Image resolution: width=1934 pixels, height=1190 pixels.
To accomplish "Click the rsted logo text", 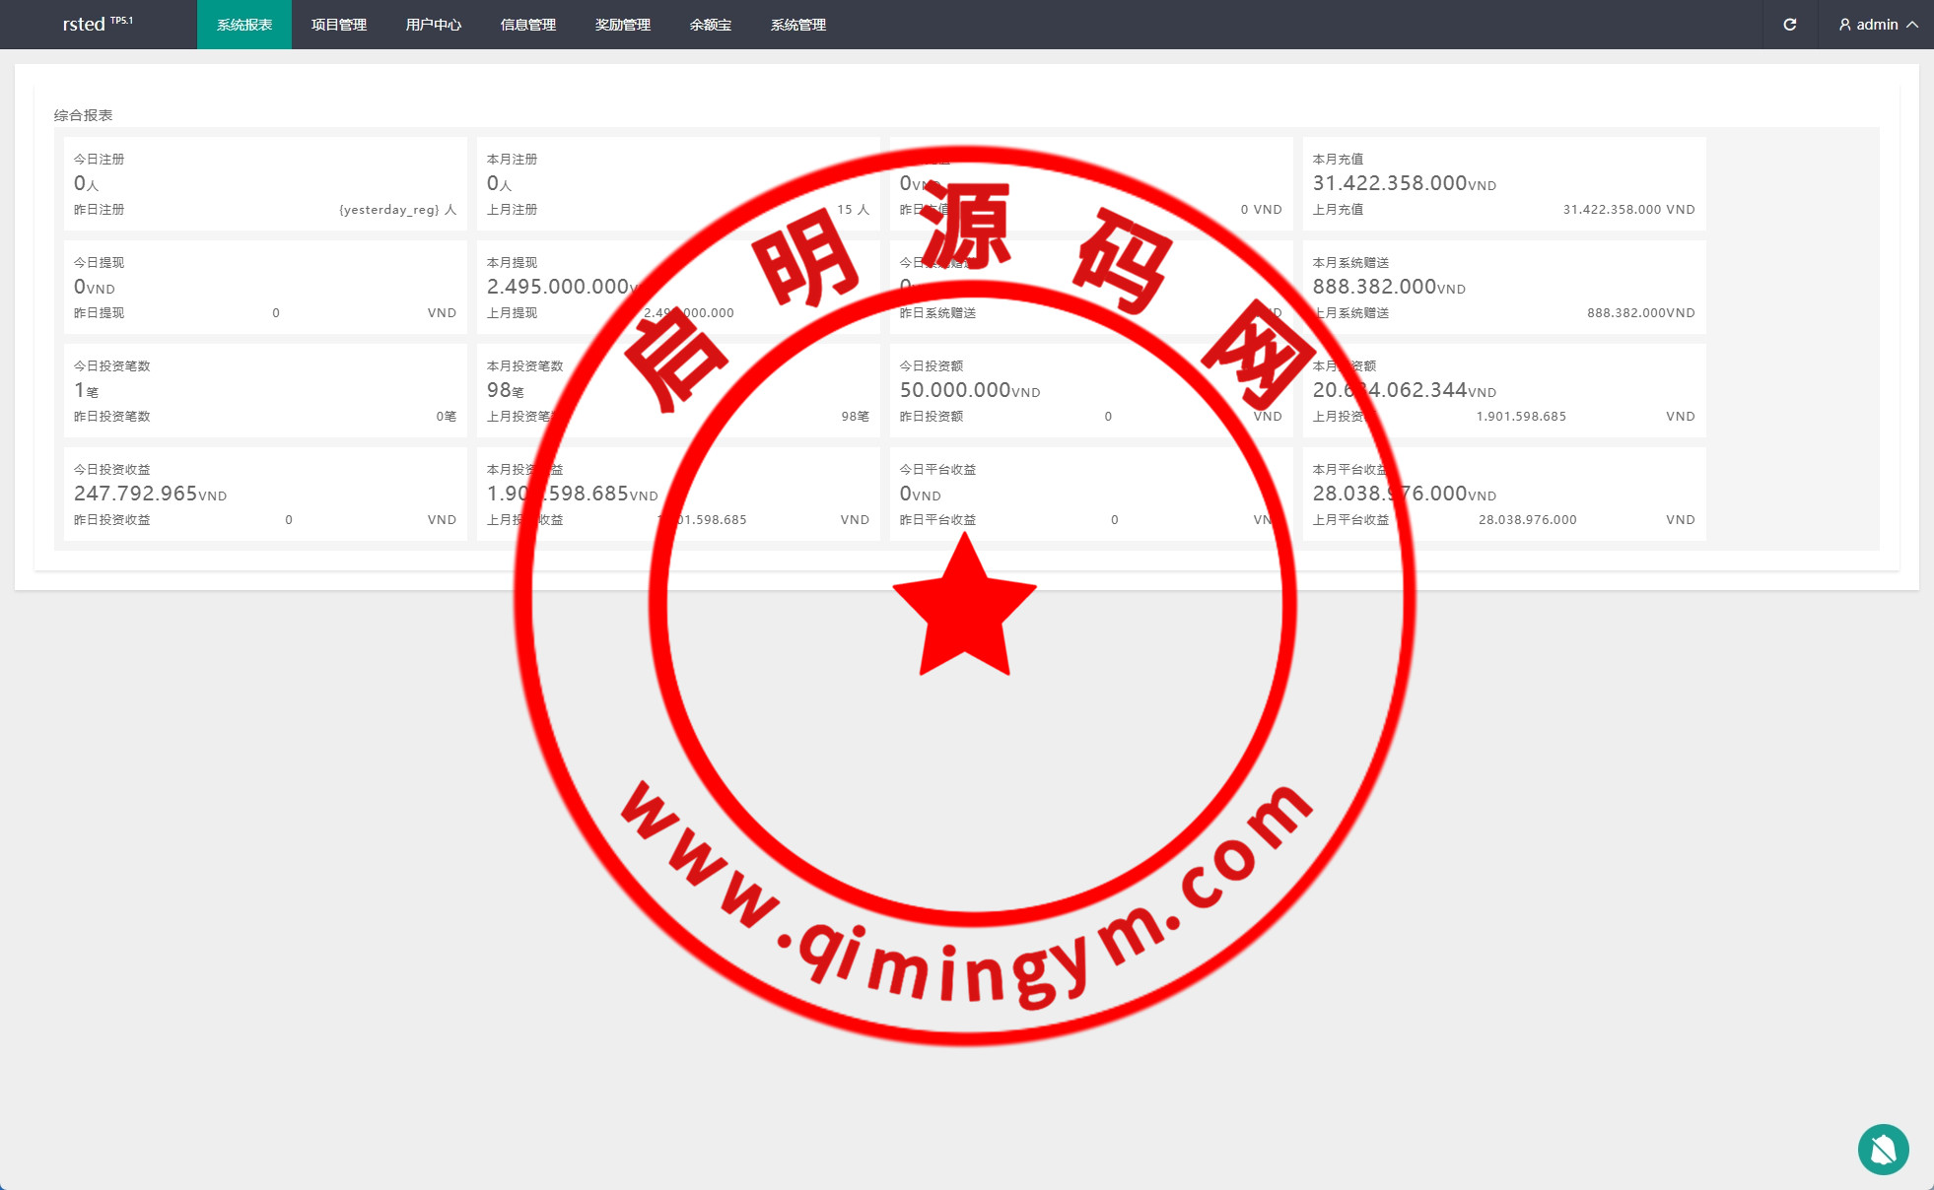I will pos(84,25).
